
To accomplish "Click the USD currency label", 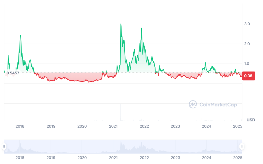I will pyautogui.click(x=251, y=120).
